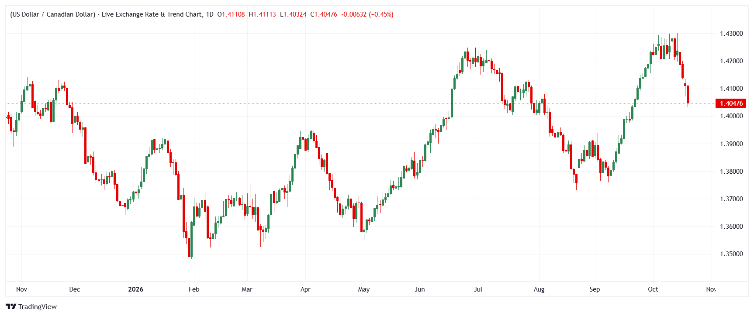The image size is (754, 316).
Task: Click the 1.39000 price axis label
Action: (x=731, y=144)
